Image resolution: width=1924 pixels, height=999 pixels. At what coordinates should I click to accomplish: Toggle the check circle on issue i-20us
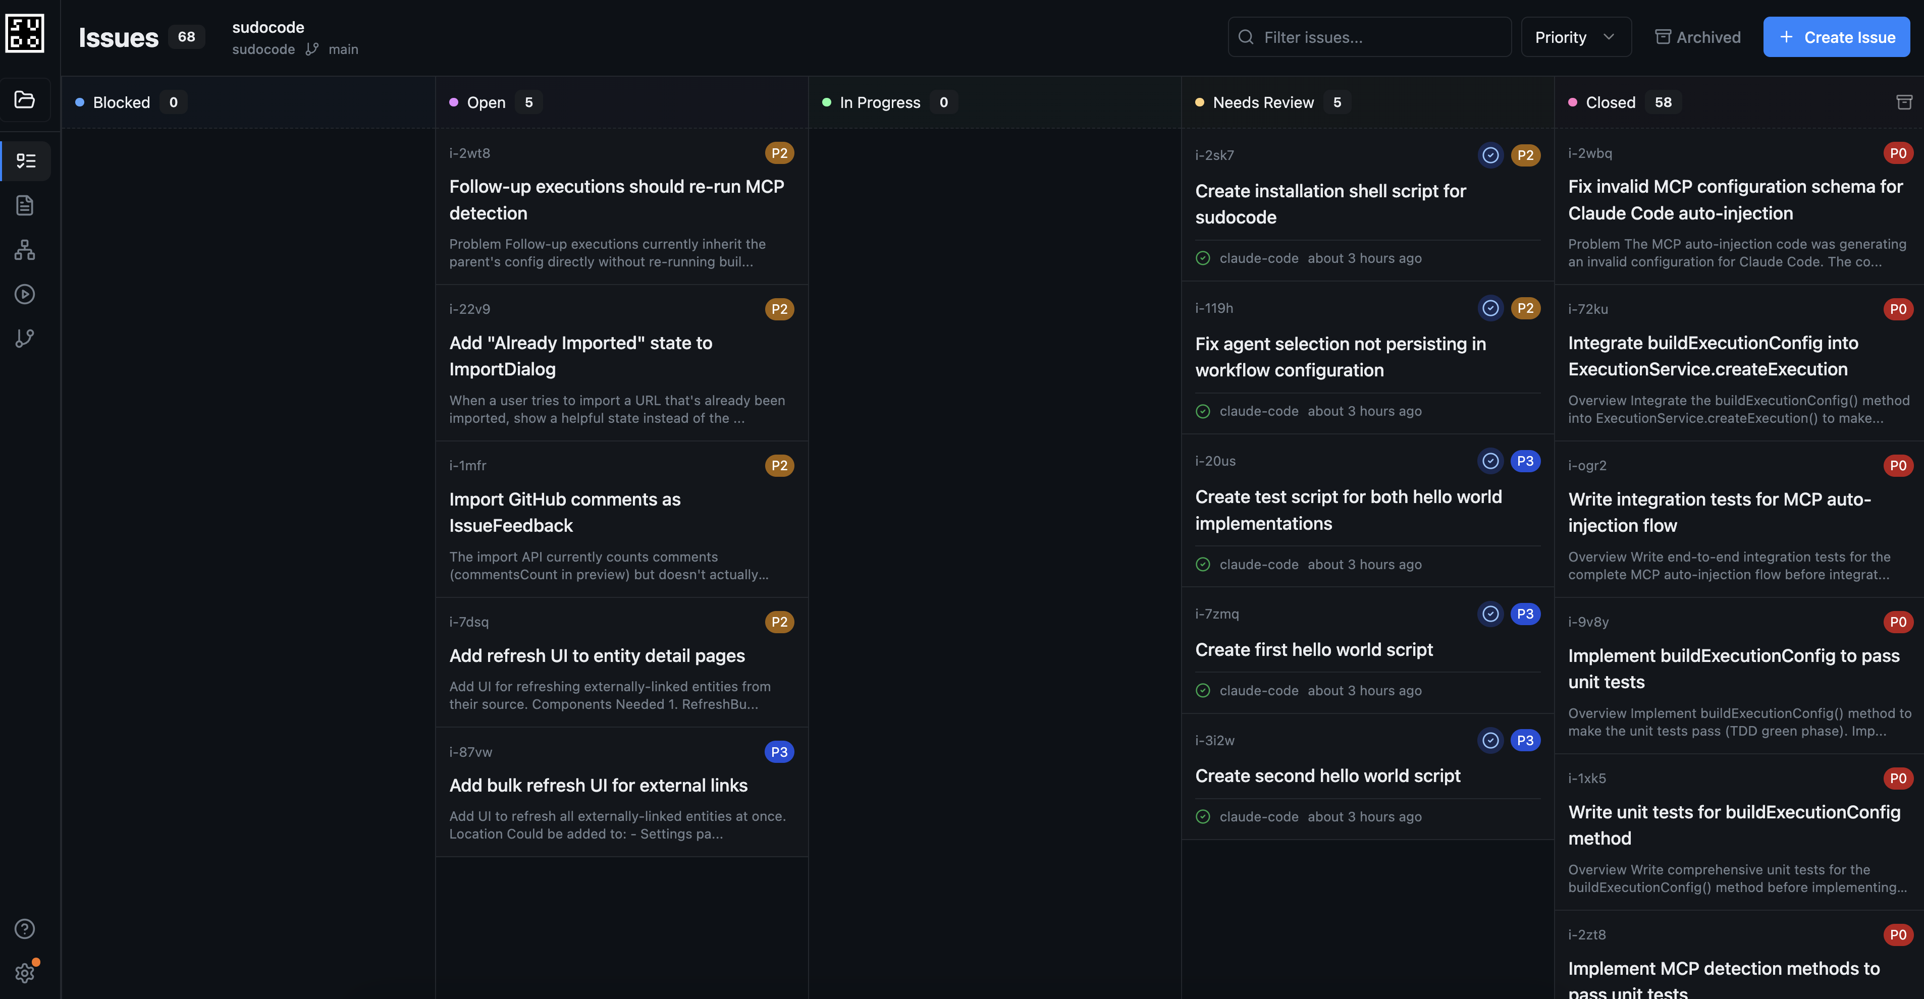tap(1490, 461)
